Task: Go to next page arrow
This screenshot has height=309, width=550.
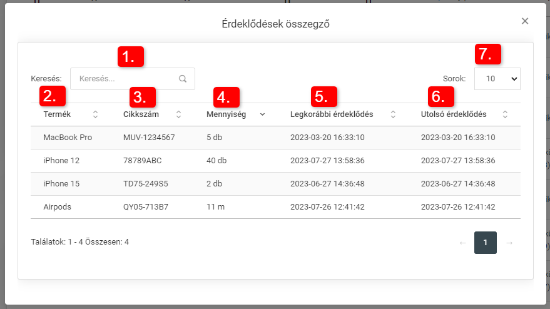Action: tap(509, 243)
